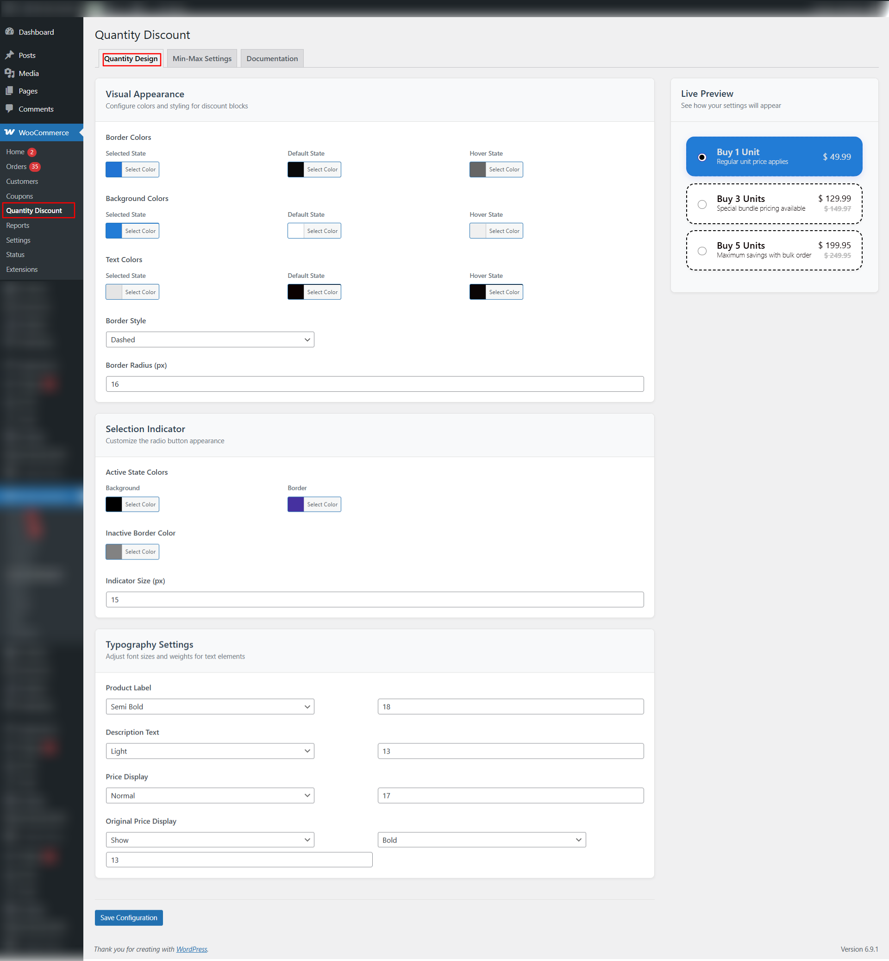Click the Dashboard gauge icon in sidebar
This screenshot has height=961, width=889.
9,32
